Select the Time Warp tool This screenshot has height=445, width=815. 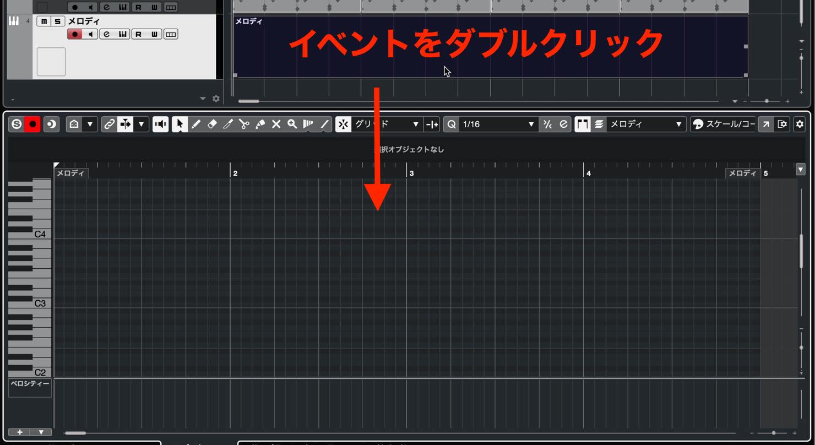tap(308, 124)
